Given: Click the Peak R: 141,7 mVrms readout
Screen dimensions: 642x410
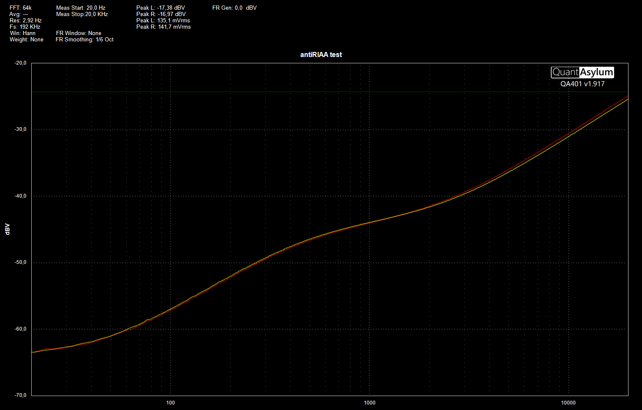Looking at the screenshot, I should click(163, 27).
